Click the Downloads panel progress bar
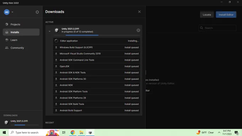Viewport: 242px width, 136px height. 97,35
